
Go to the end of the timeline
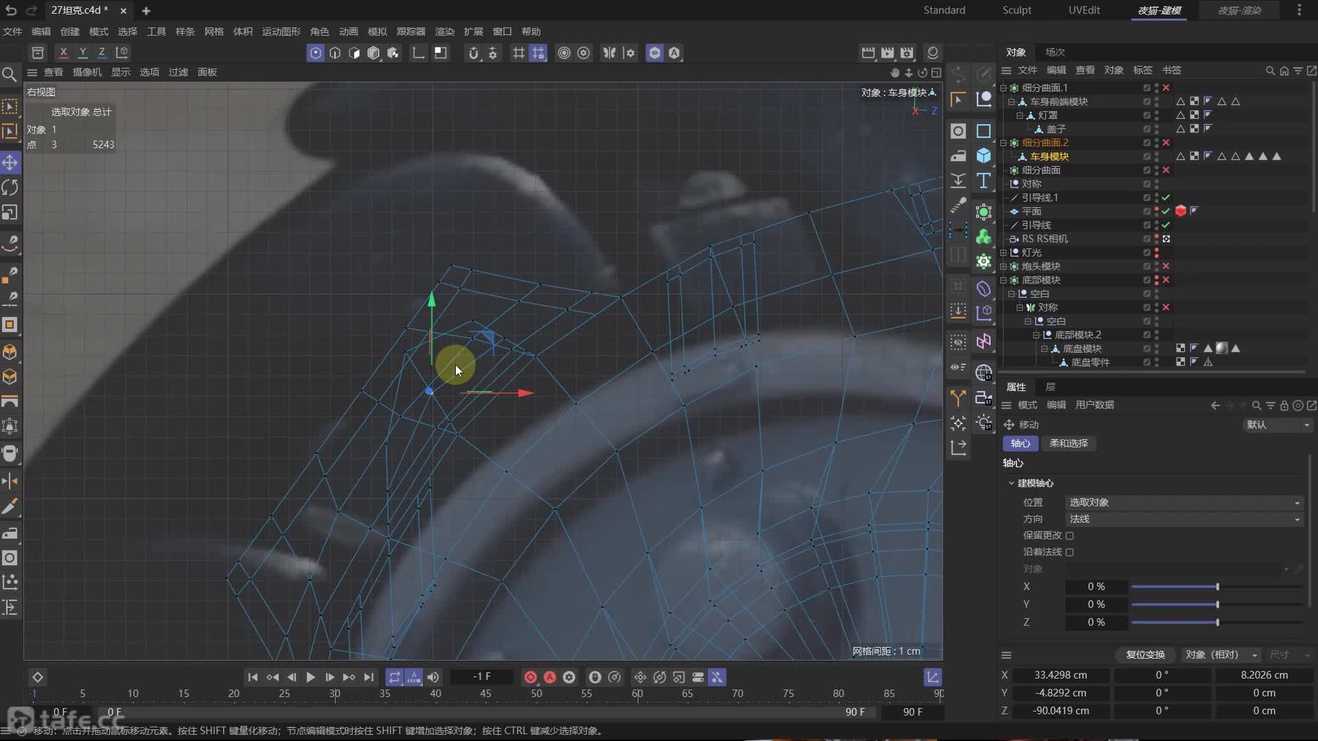(x=369, y=677)
